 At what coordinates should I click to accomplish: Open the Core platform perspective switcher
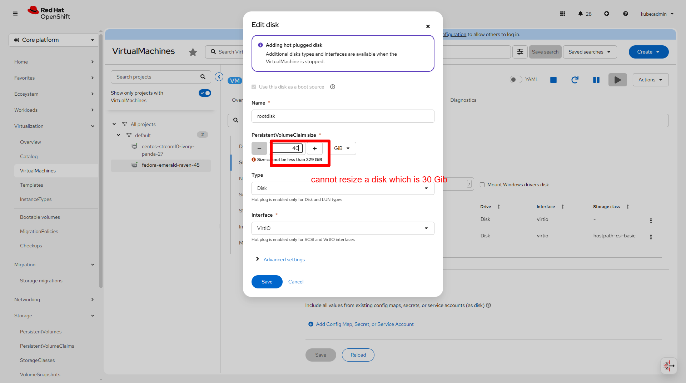point(54,40)
